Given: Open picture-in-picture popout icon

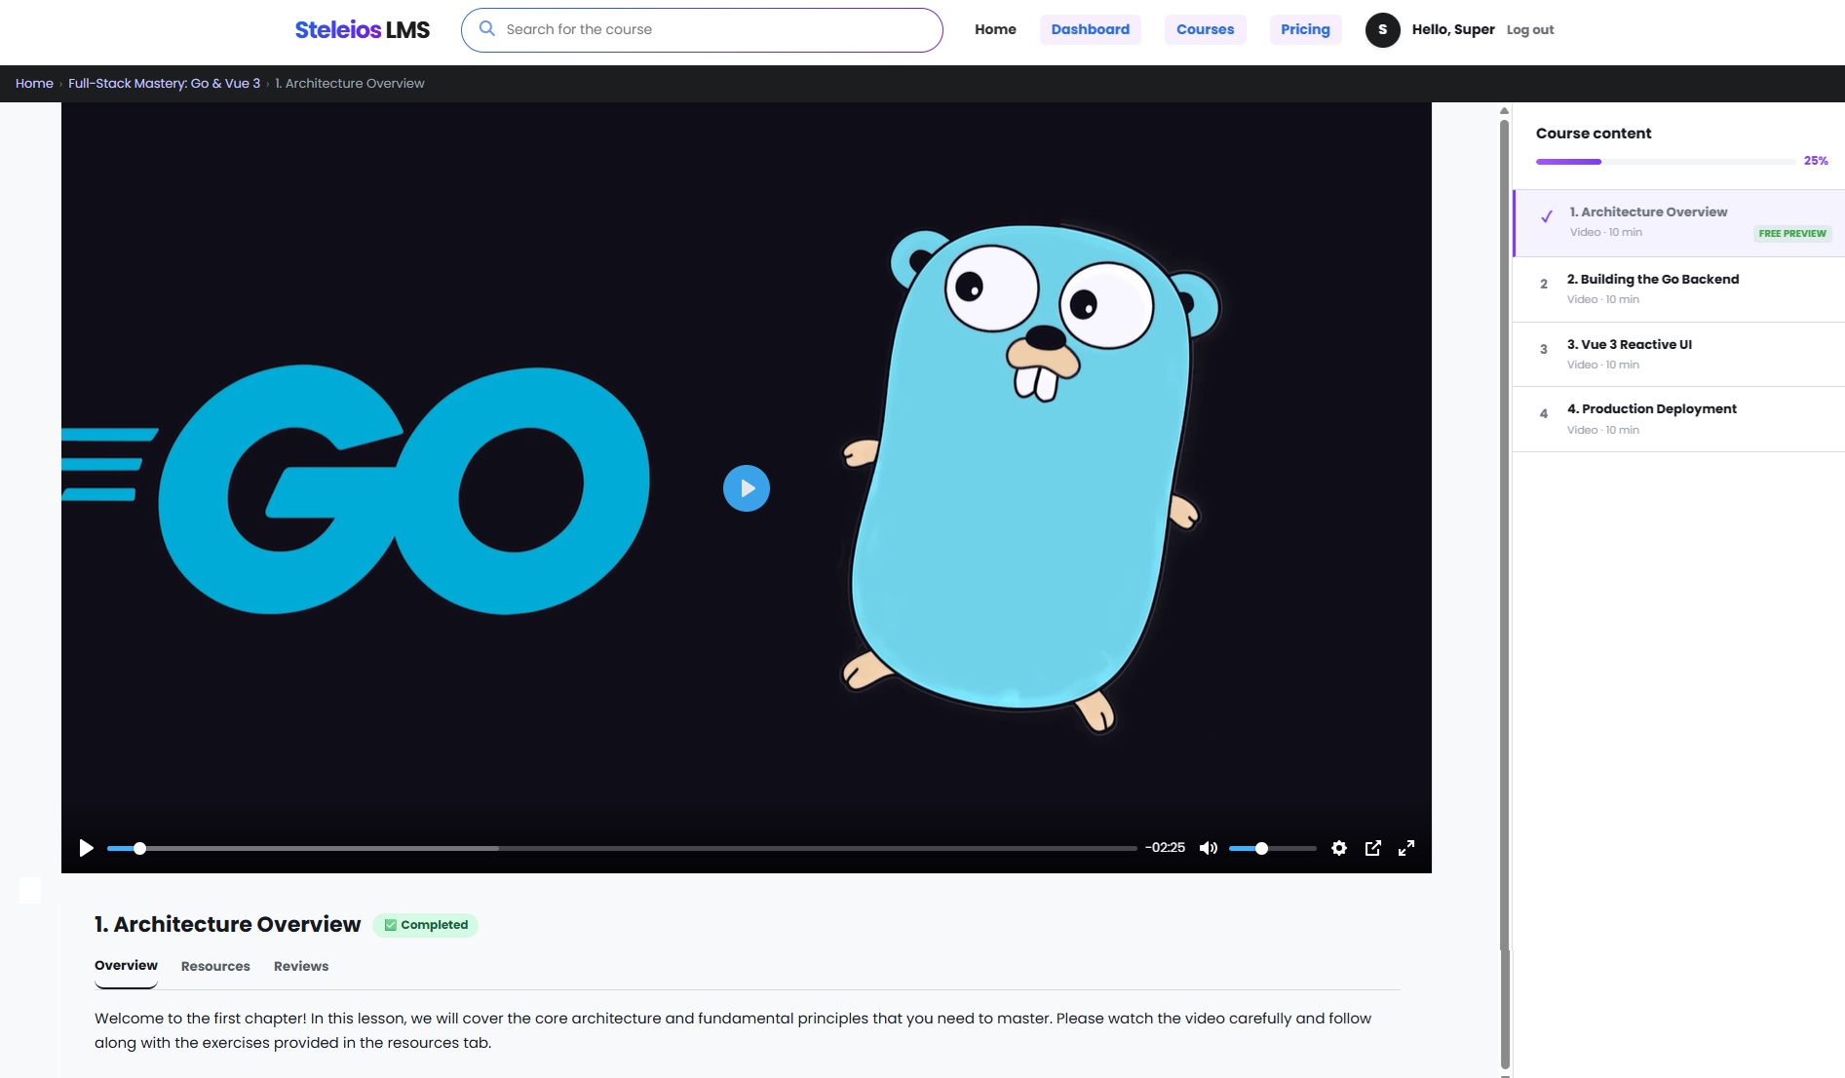Looking at the screenshot, I should (x=1373, y=848).
